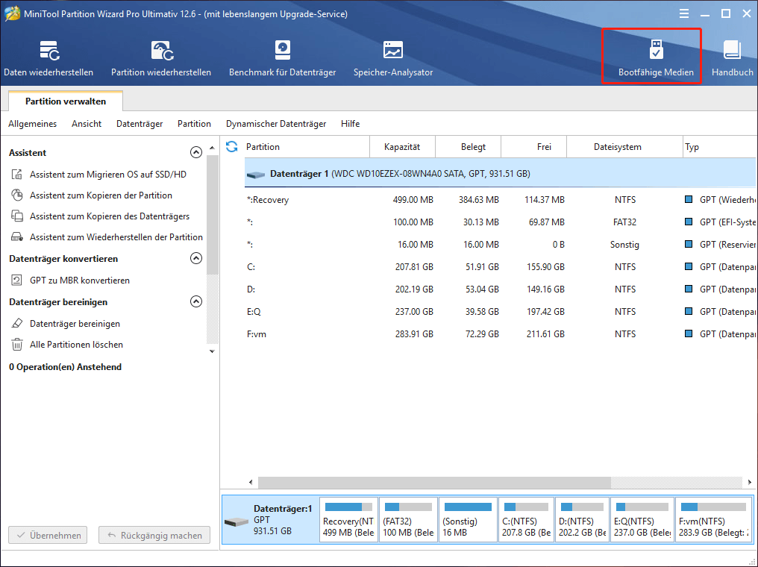Click down arrow of sidebar scrollbar
Viewport: 758px width, 567px height.
[x=212, y=351]
